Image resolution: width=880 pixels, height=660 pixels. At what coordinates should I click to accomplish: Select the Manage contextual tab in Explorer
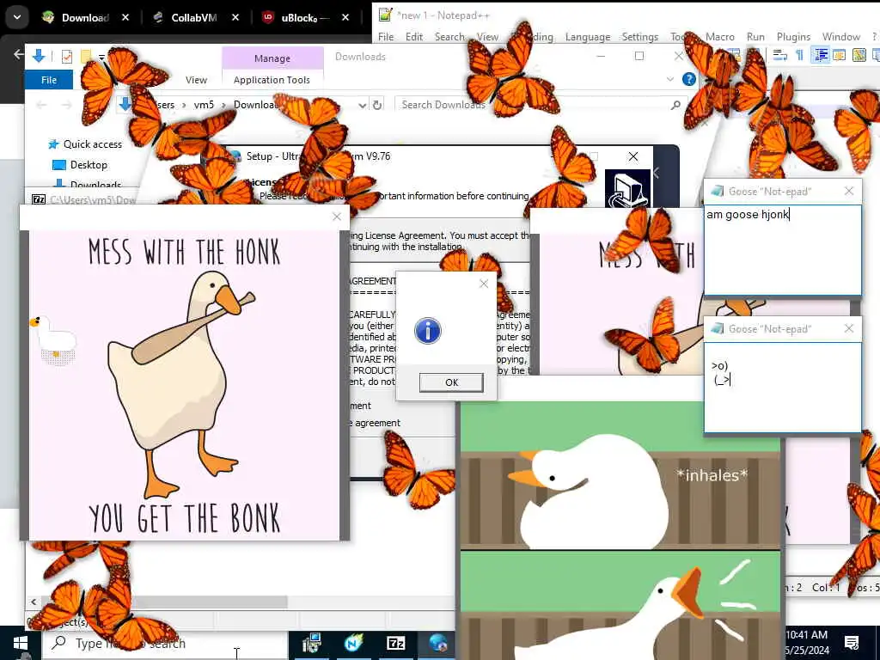272,58
